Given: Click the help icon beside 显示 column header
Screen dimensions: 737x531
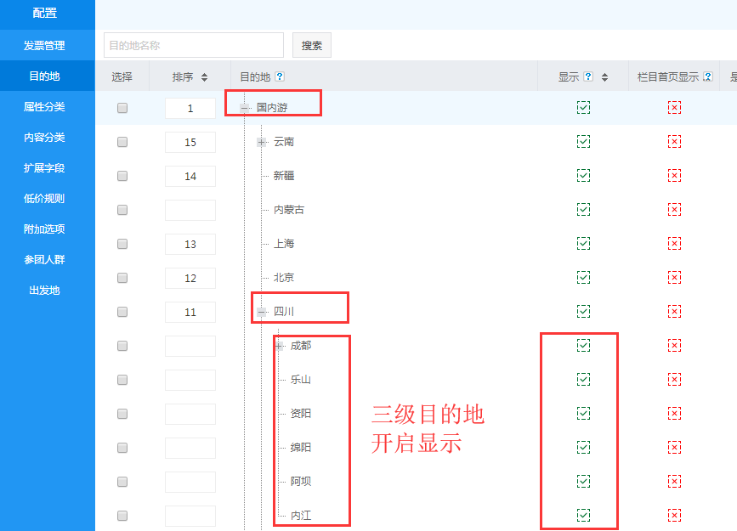Looking at the screenshot, I should [588, 76].
